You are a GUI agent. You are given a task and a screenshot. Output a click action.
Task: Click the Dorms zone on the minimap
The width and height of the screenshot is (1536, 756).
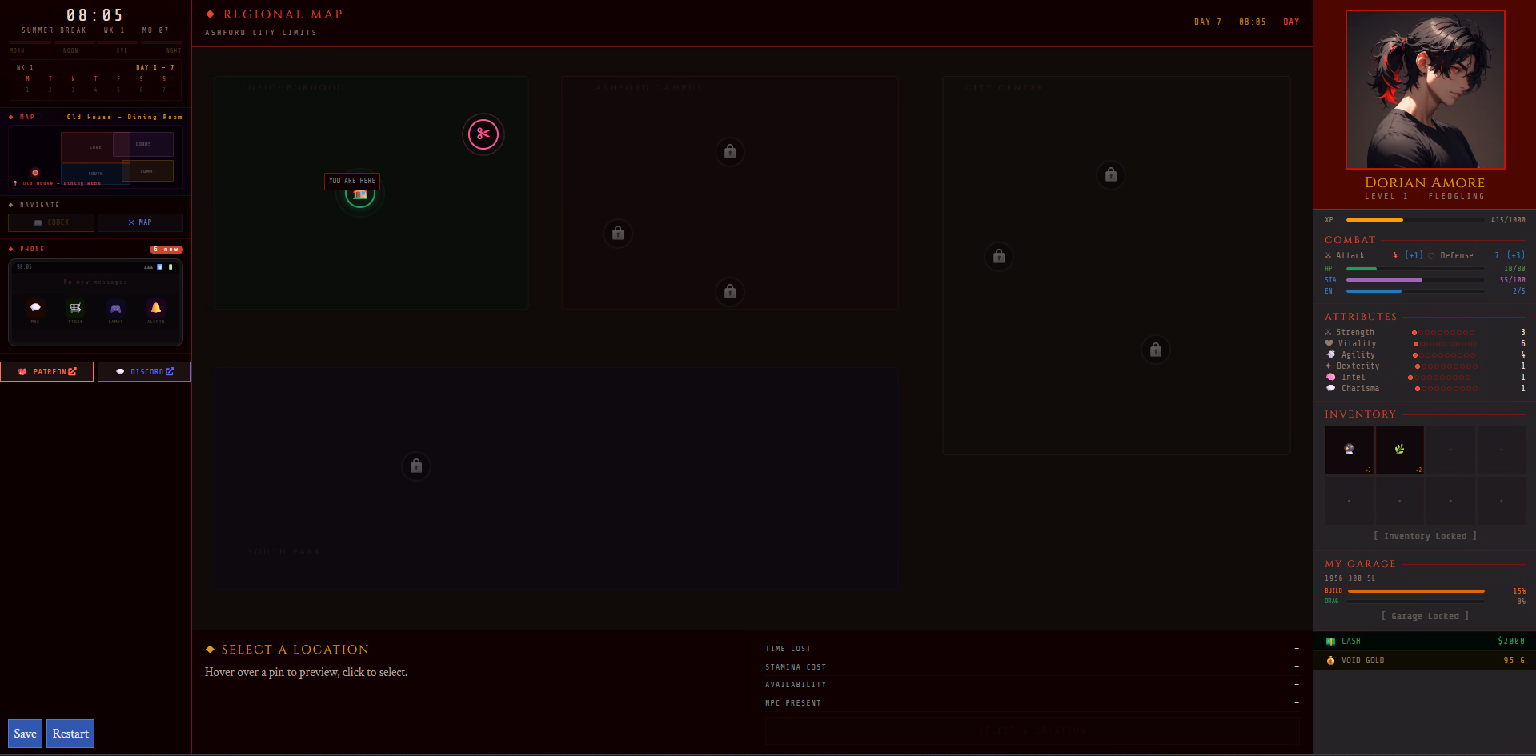[143, 144]
